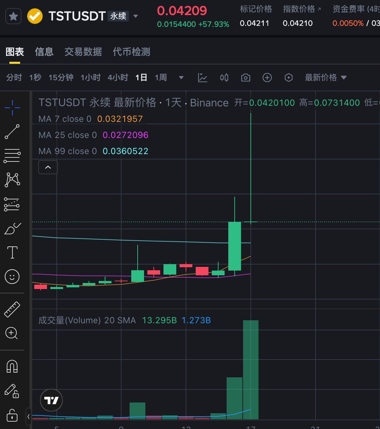Select the zoom in magnifier tool
The image size is (380, 429).
click(11, 334)
